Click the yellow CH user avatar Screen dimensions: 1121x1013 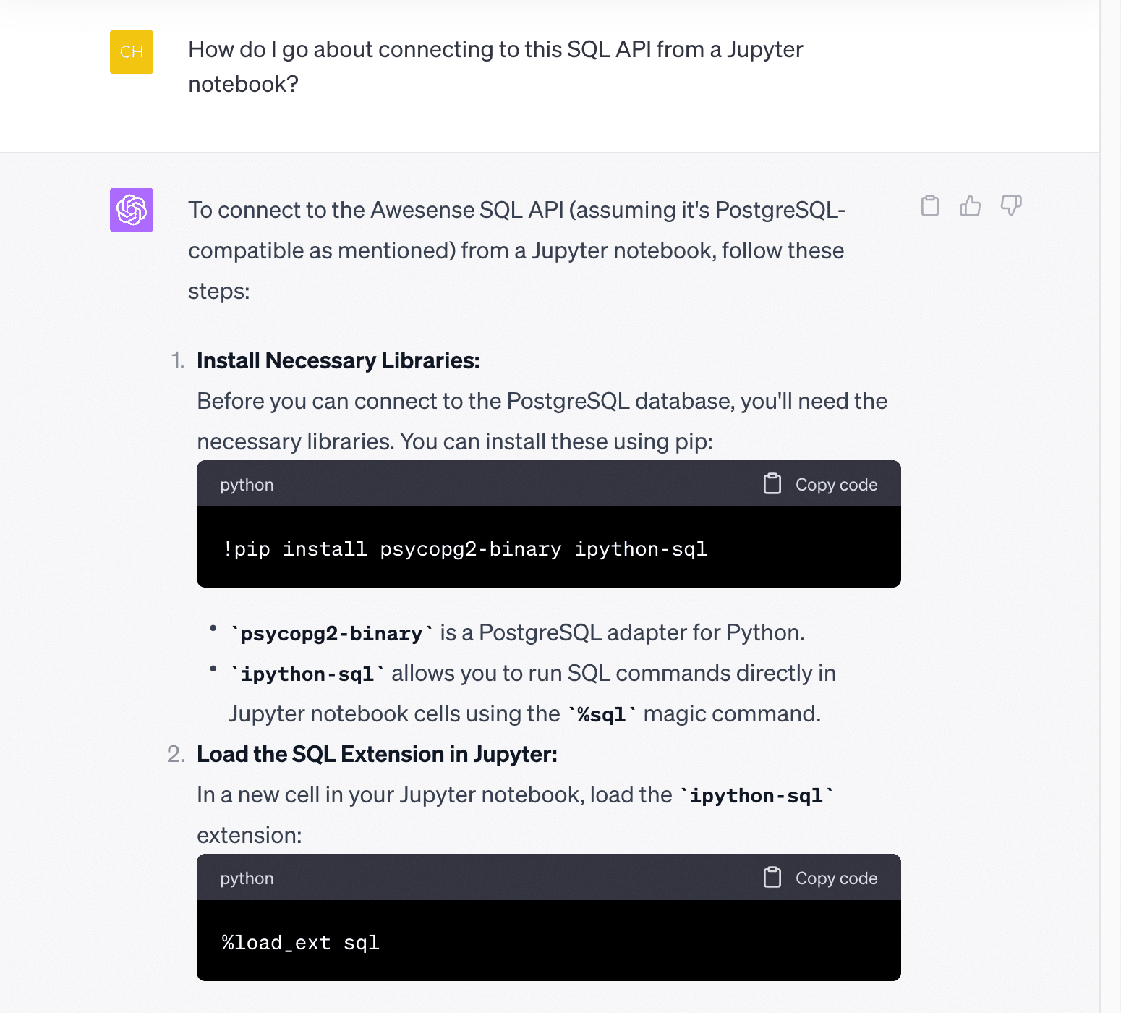pos(131,51)
